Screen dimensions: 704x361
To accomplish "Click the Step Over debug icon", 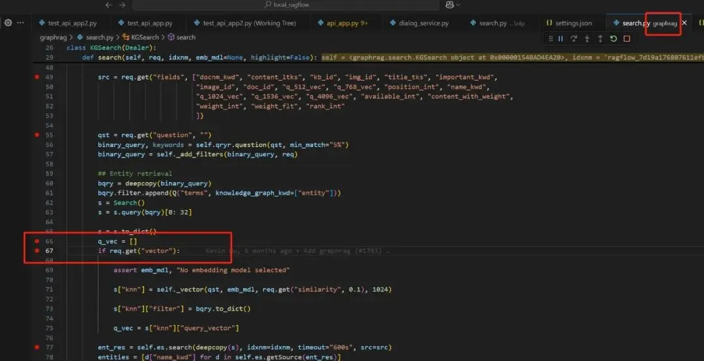I will [x=574, y=38].
